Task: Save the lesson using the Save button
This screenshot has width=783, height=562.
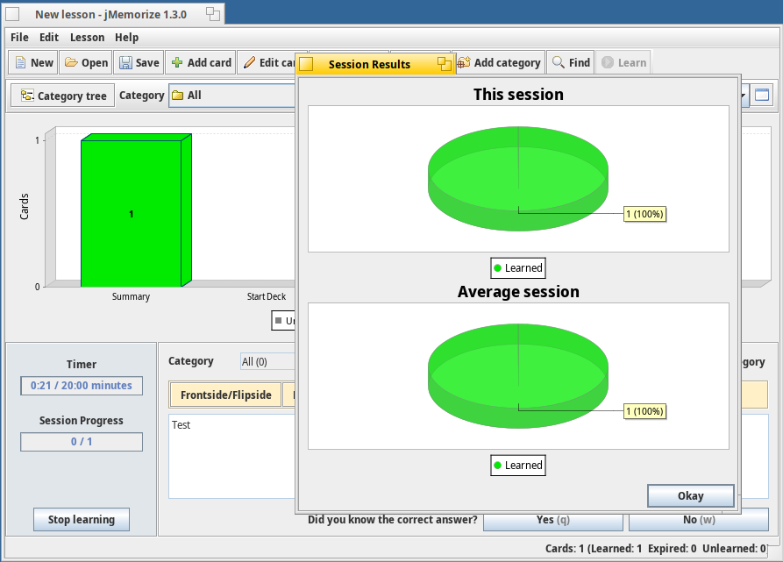Action: [x=139, y=62]
